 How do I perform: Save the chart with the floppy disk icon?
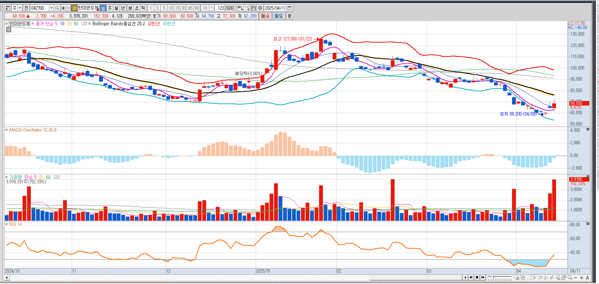pos(254,8)
